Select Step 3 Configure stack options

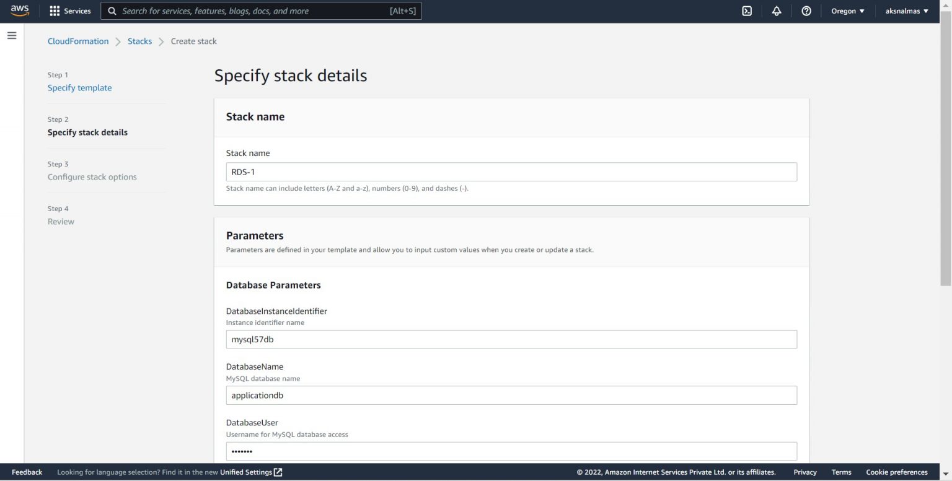[x=92, y=176]
